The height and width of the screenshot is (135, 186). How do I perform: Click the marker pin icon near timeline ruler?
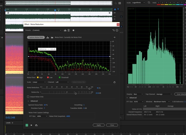[118, 10]
